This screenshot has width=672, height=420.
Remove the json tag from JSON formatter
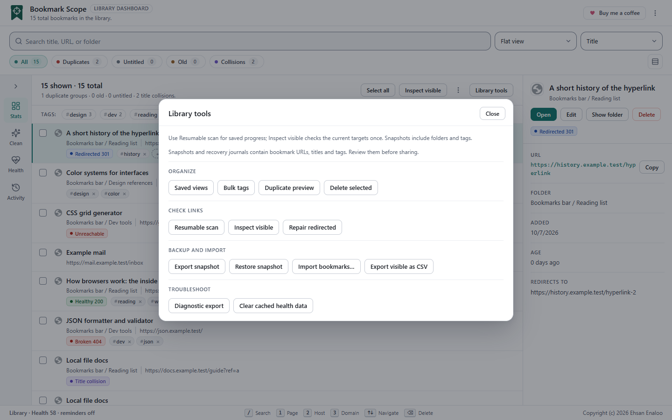pyautogui.click(x=158, y=342)
